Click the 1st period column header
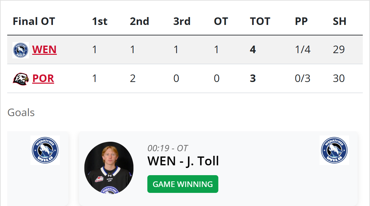This screenshot has width=370, height=206. 100,21
